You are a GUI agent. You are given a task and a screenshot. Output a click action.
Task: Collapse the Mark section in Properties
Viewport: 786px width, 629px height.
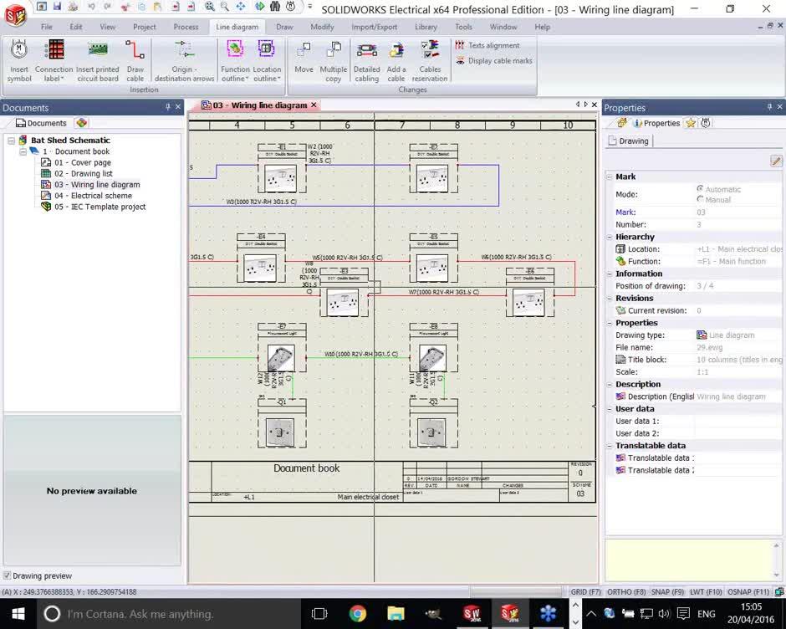coord(611,176)
